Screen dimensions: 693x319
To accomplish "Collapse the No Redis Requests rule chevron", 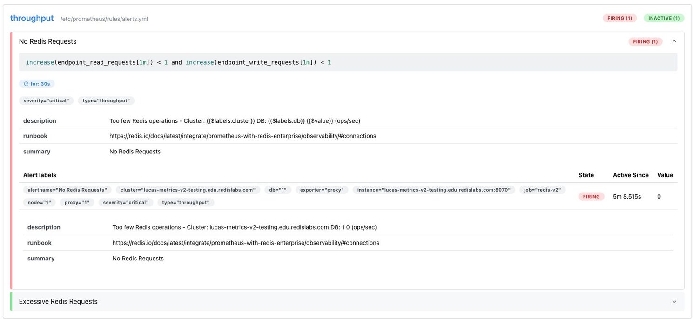I will (x=674, y=41).
